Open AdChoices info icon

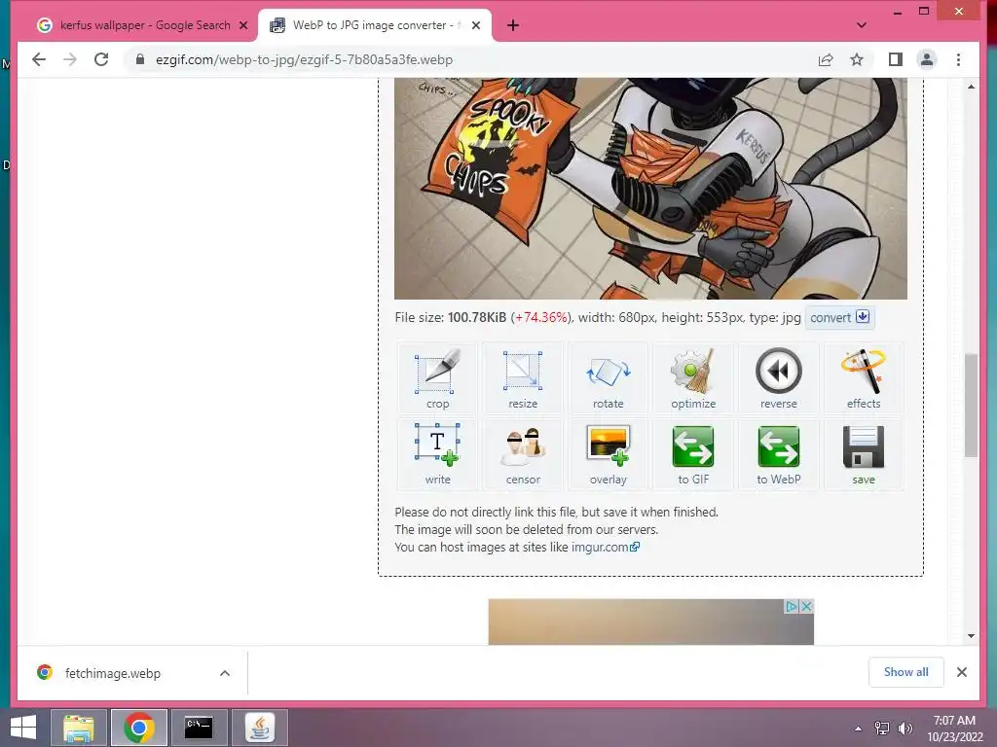[x=792, y=607]
